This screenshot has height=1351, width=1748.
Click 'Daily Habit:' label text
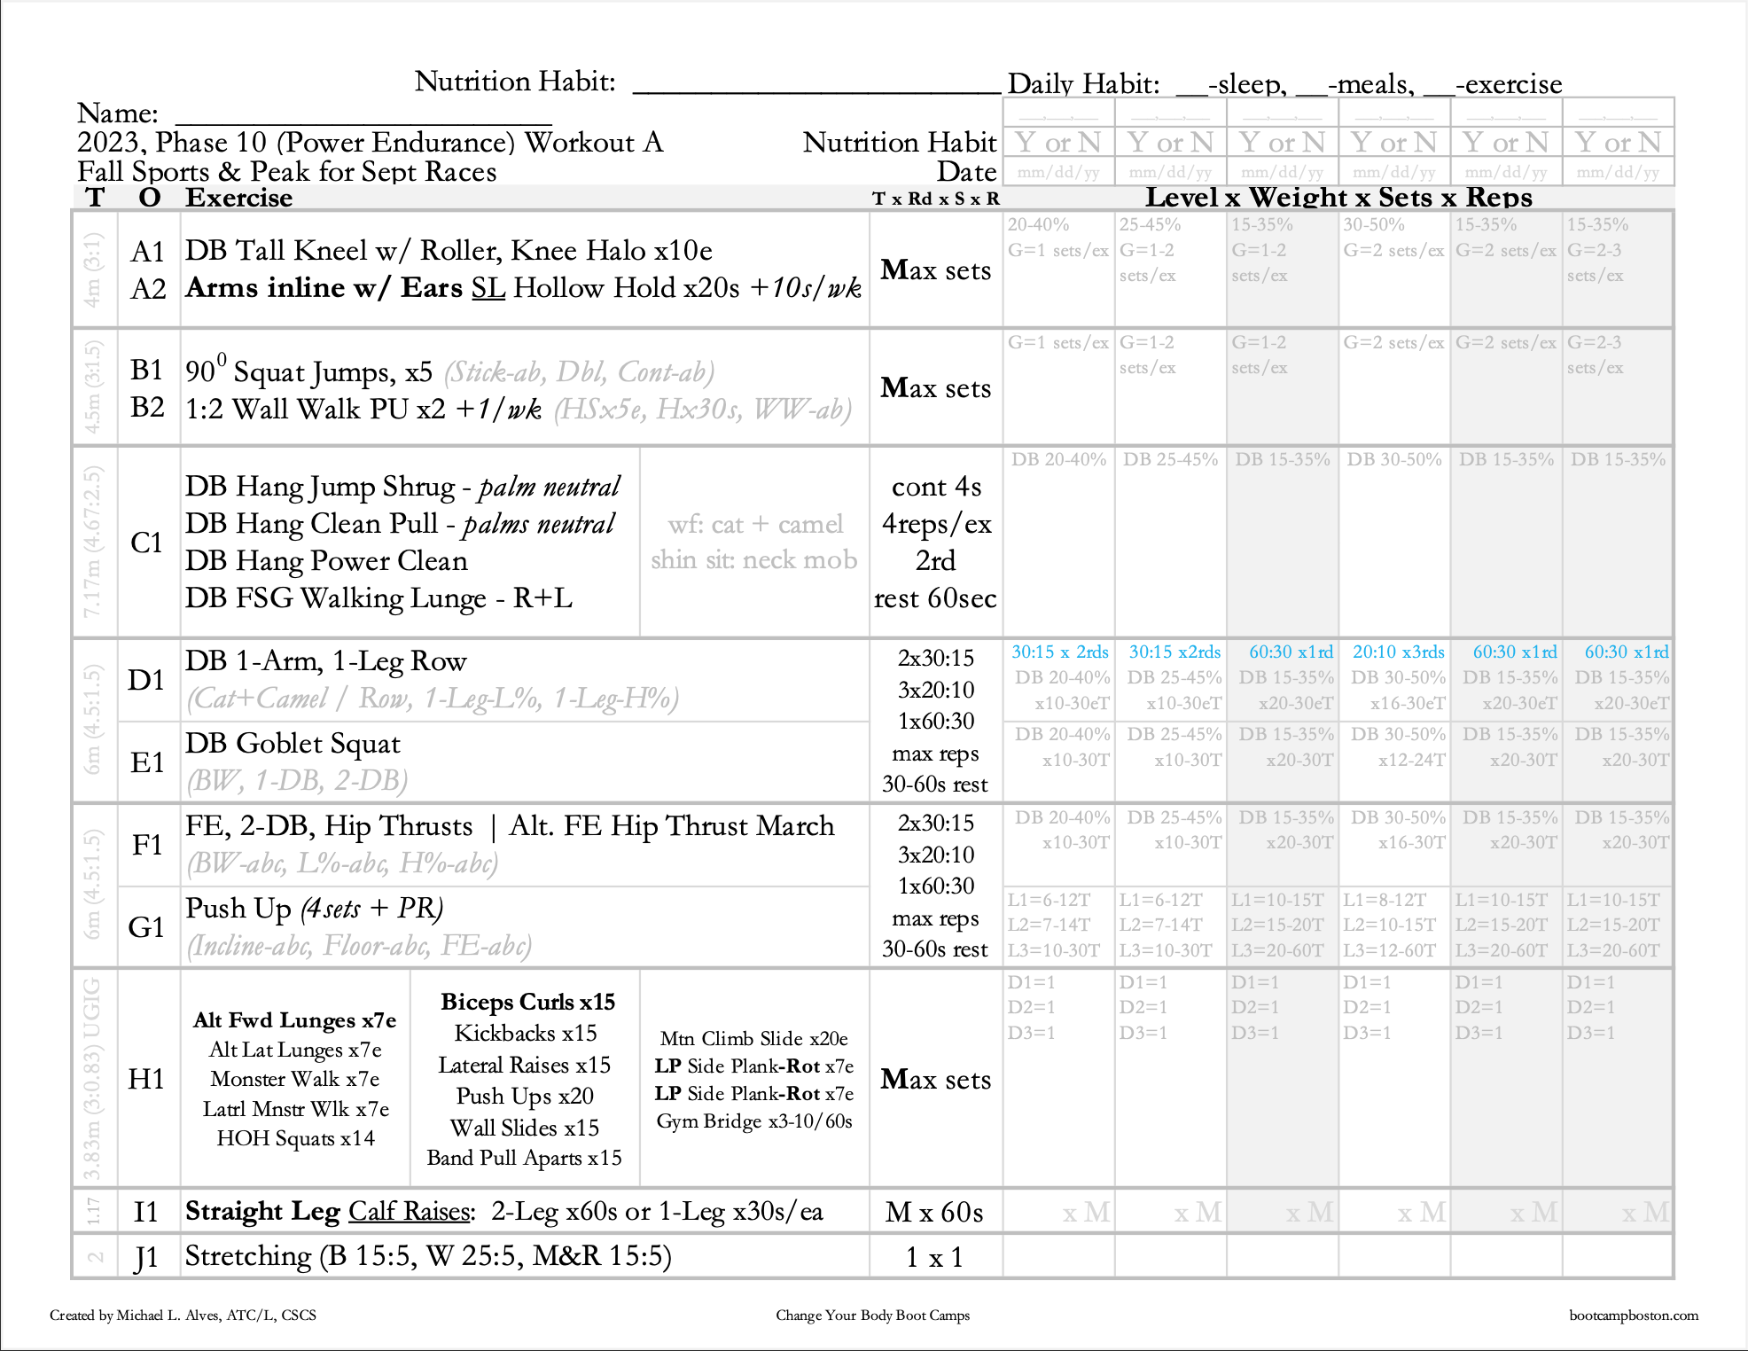coord(1083,84)
